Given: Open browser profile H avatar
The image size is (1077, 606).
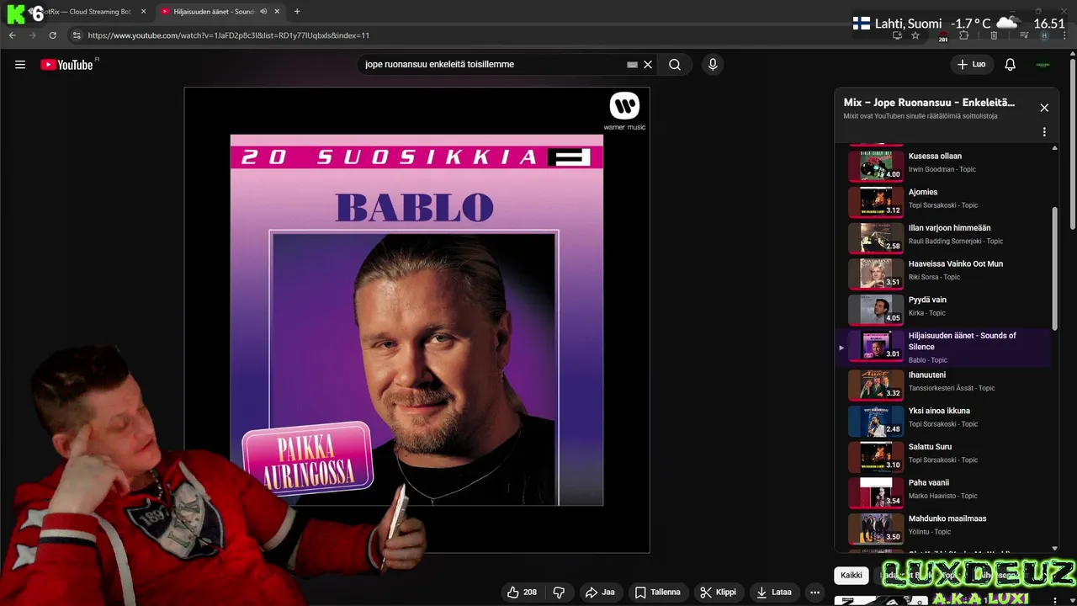Looking at the screenshot, I should [1044, 35].
